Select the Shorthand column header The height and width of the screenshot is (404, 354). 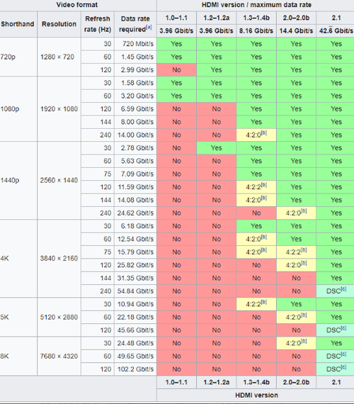pos(18,24)
